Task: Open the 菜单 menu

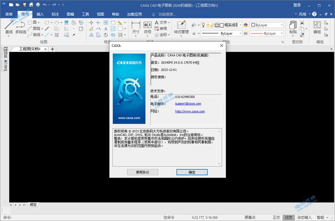Action: (9, 14)
